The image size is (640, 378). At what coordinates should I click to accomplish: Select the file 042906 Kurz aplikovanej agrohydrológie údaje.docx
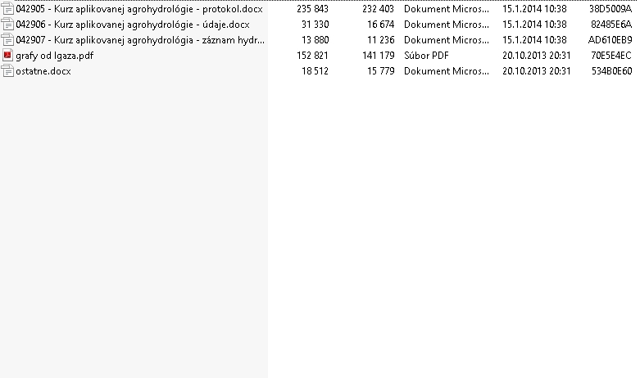pos(132,25)
